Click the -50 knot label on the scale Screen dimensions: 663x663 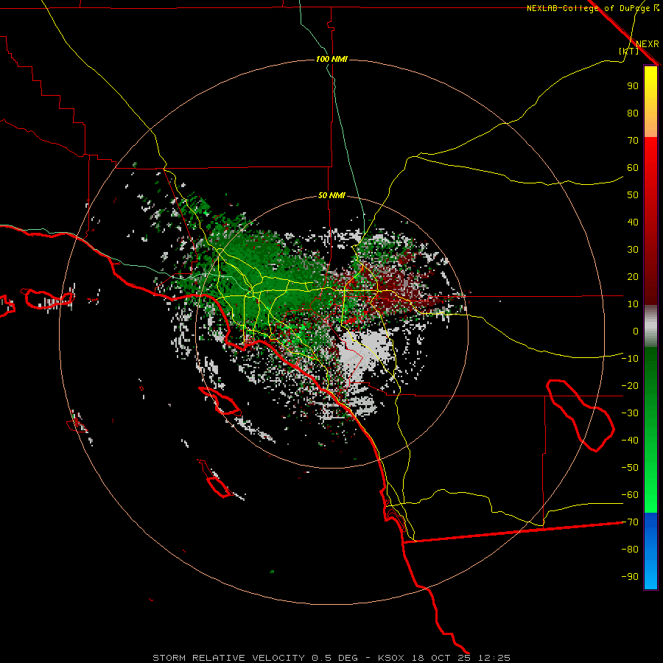(x=630, y=468)
